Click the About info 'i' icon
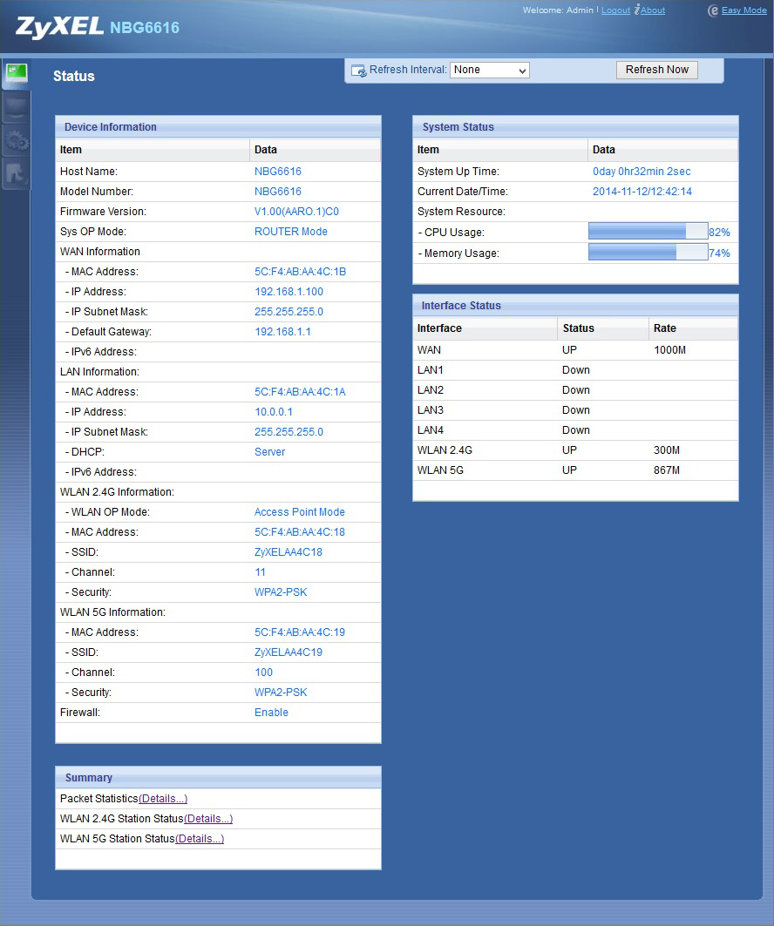 637,10
